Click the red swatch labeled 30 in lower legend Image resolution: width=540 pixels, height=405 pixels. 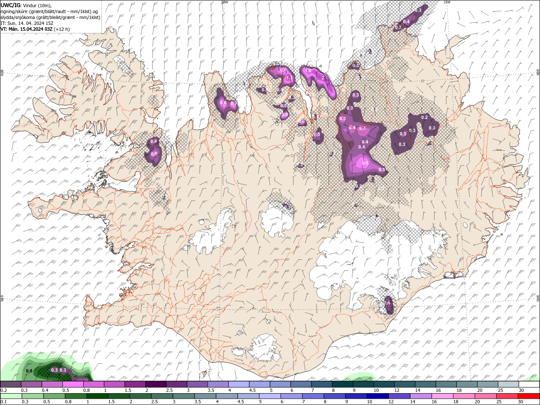tap(529, 396)
